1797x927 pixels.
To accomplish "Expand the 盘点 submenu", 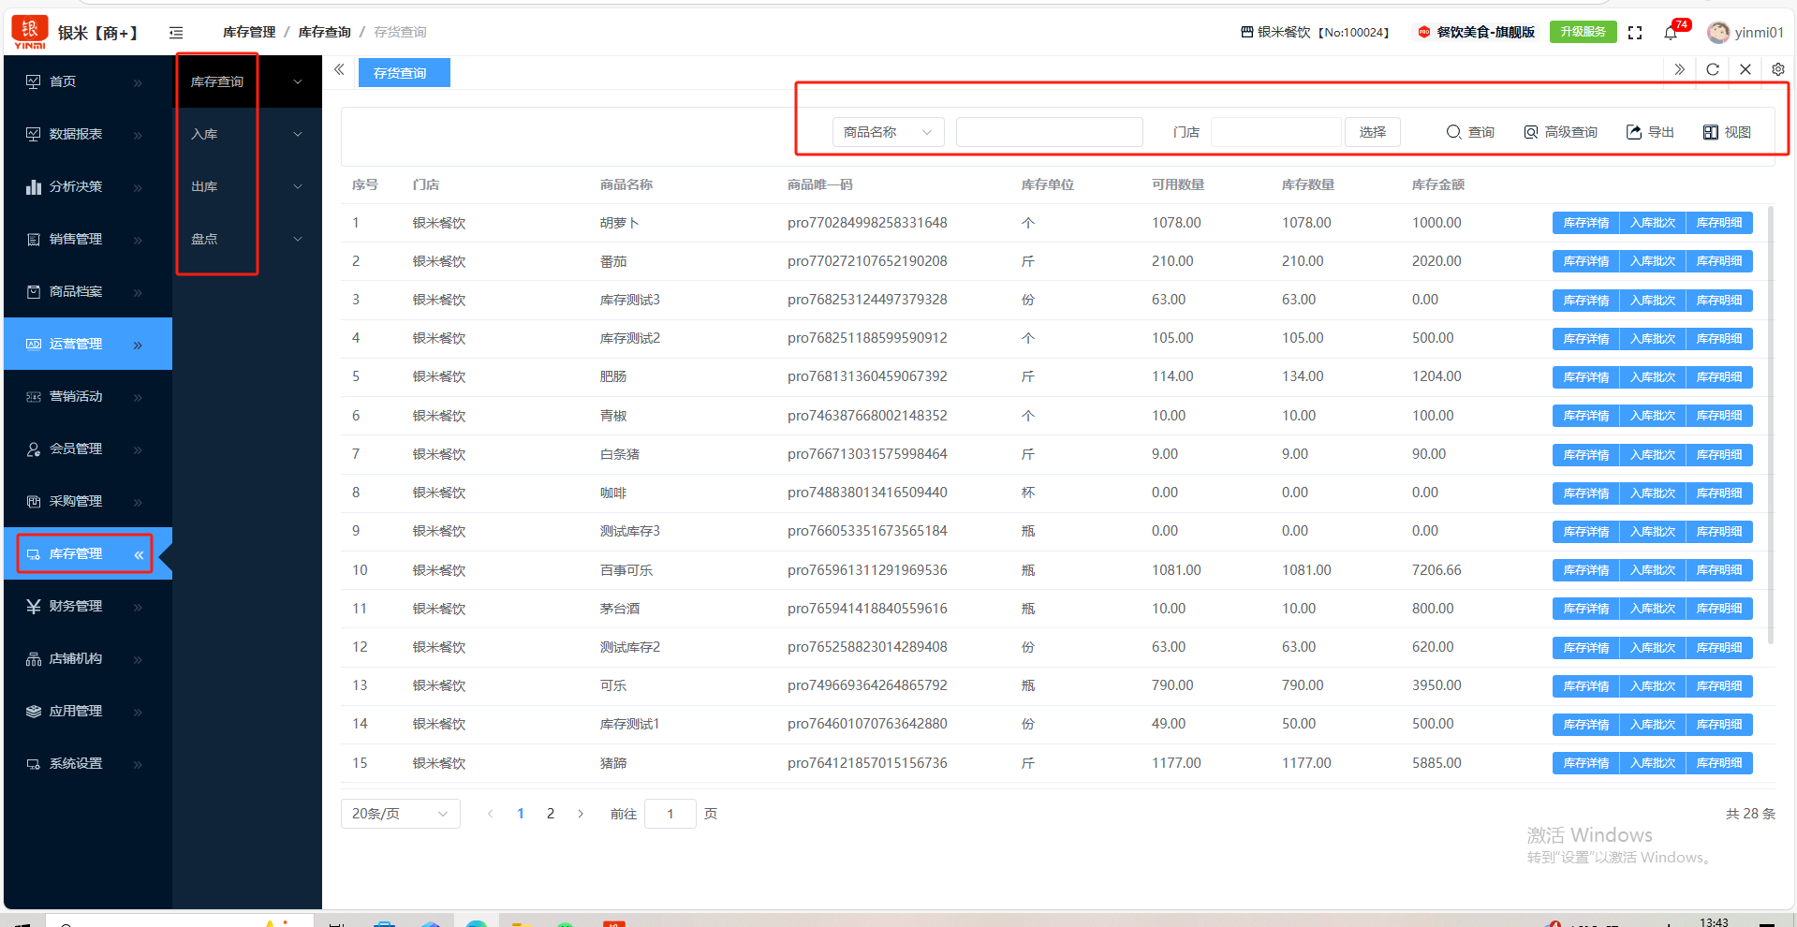I will click(246, 239).
